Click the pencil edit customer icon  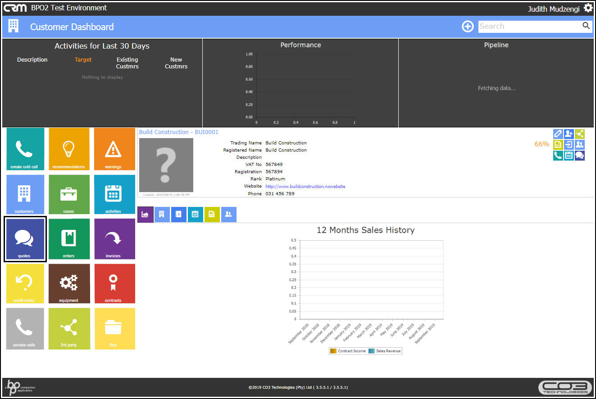coord(558,134)
